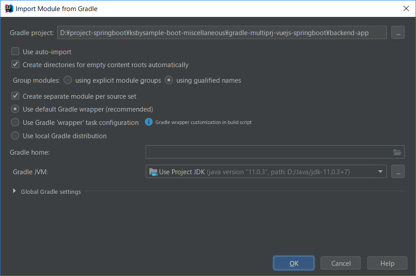Viewport: 416px width, 276px height.
Task: Uncheck Create directories for empty content roots
Action: point(15,64)
